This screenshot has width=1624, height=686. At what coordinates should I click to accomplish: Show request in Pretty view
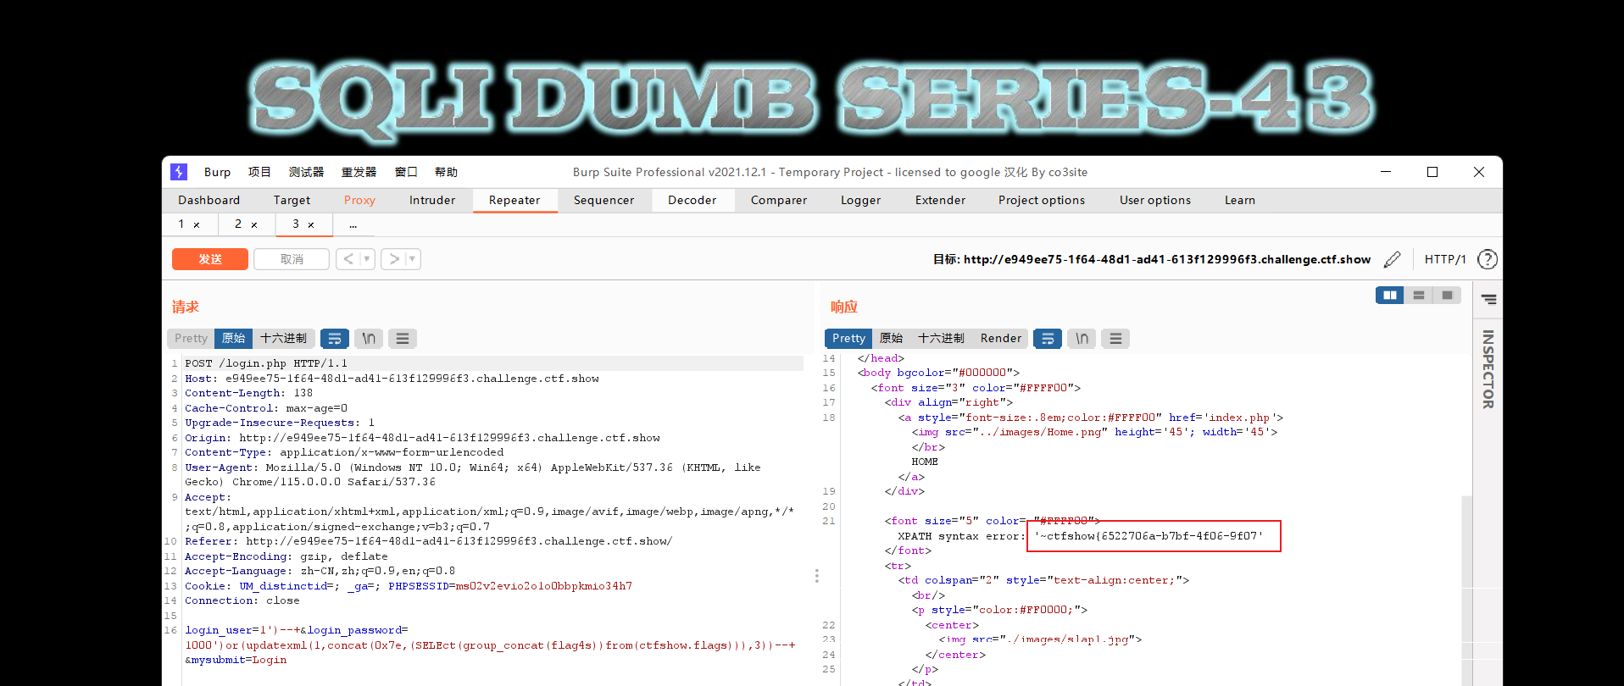point(191,339)
